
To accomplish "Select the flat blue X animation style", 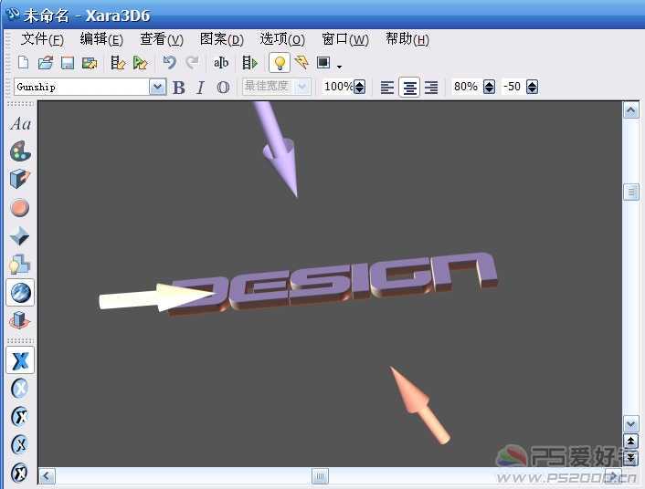I will [x=20, y=360].
